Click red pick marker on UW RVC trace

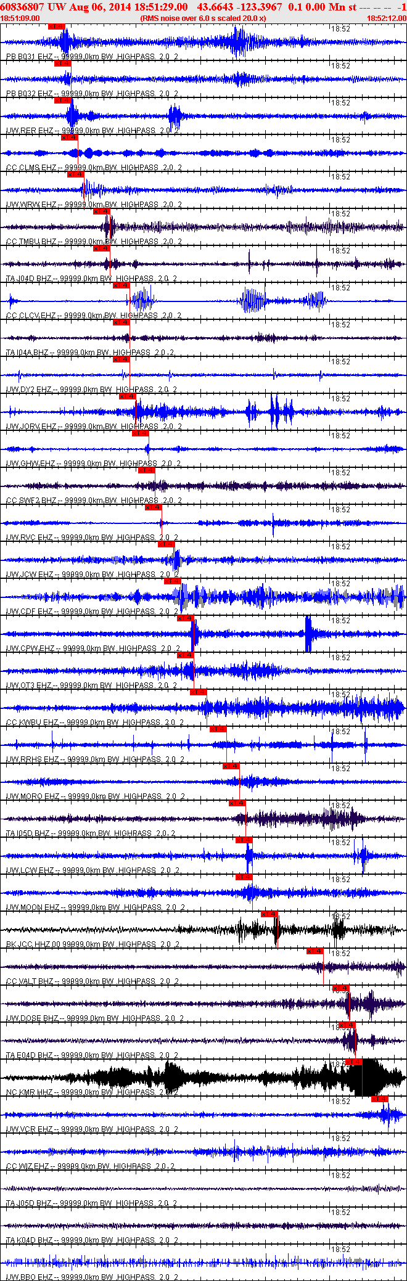click(153, 507)
